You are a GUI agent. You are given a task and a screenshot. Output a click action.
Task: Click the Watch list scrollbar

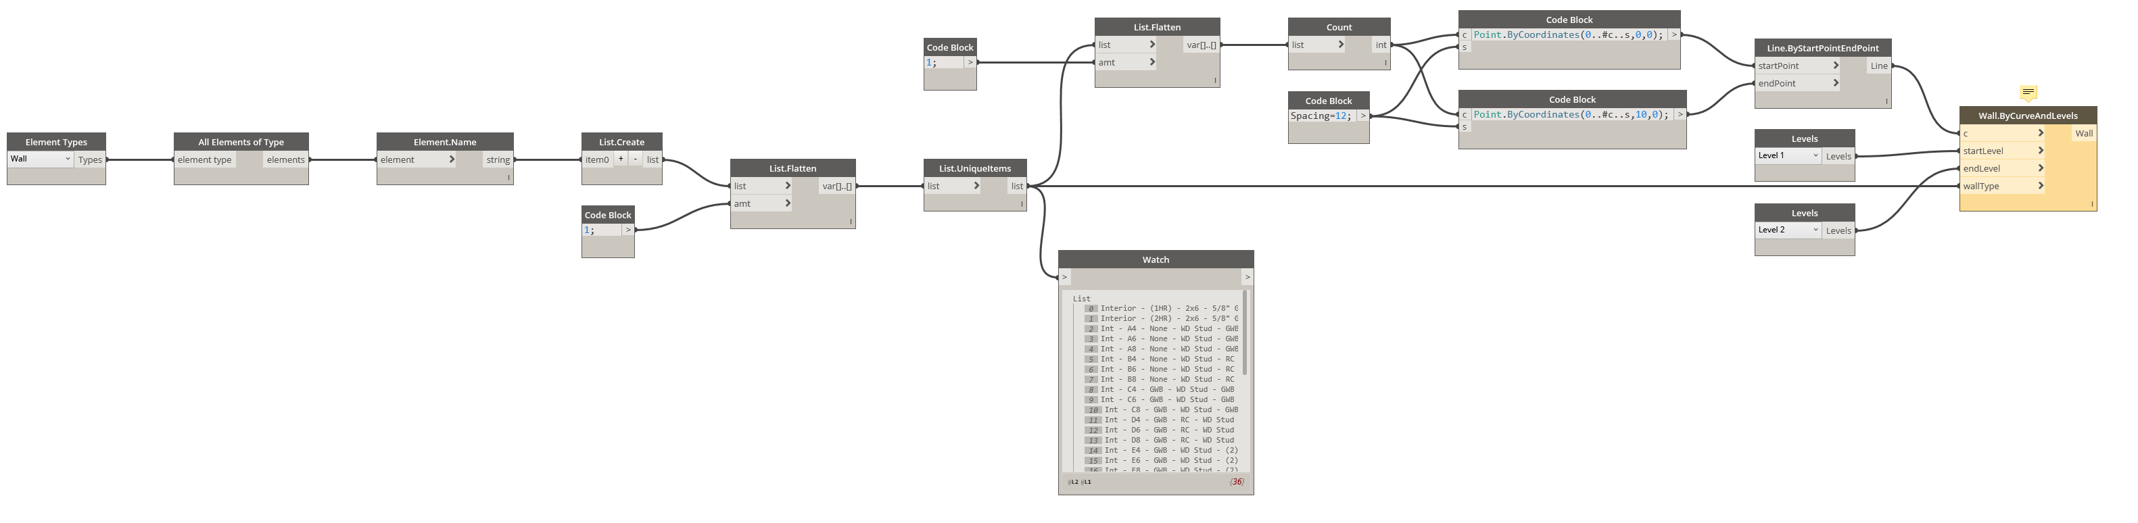pos(1244,332)
